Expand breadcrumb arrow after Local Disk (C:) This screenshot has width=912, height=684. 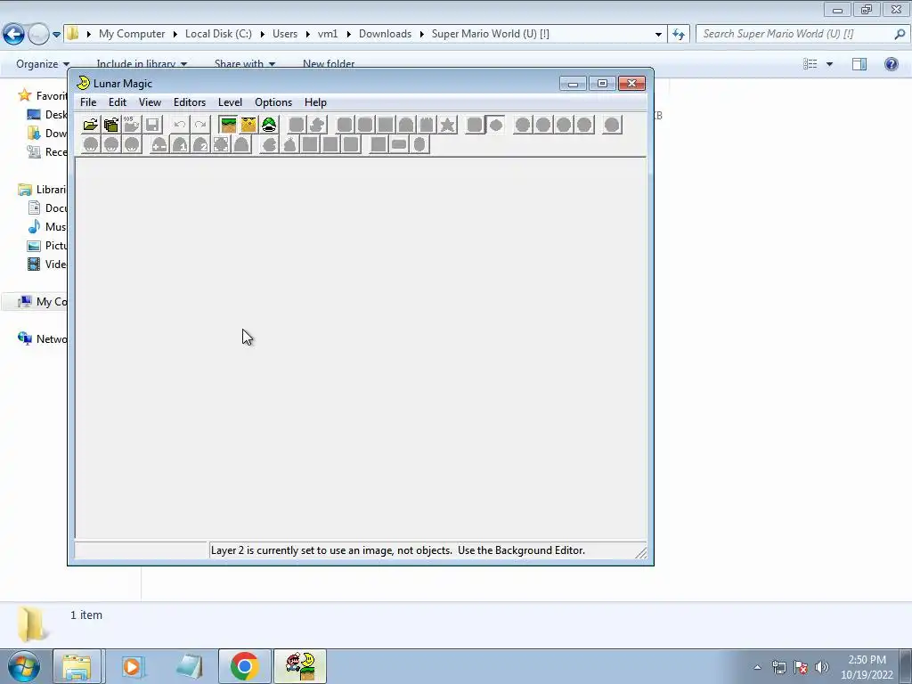263,35
